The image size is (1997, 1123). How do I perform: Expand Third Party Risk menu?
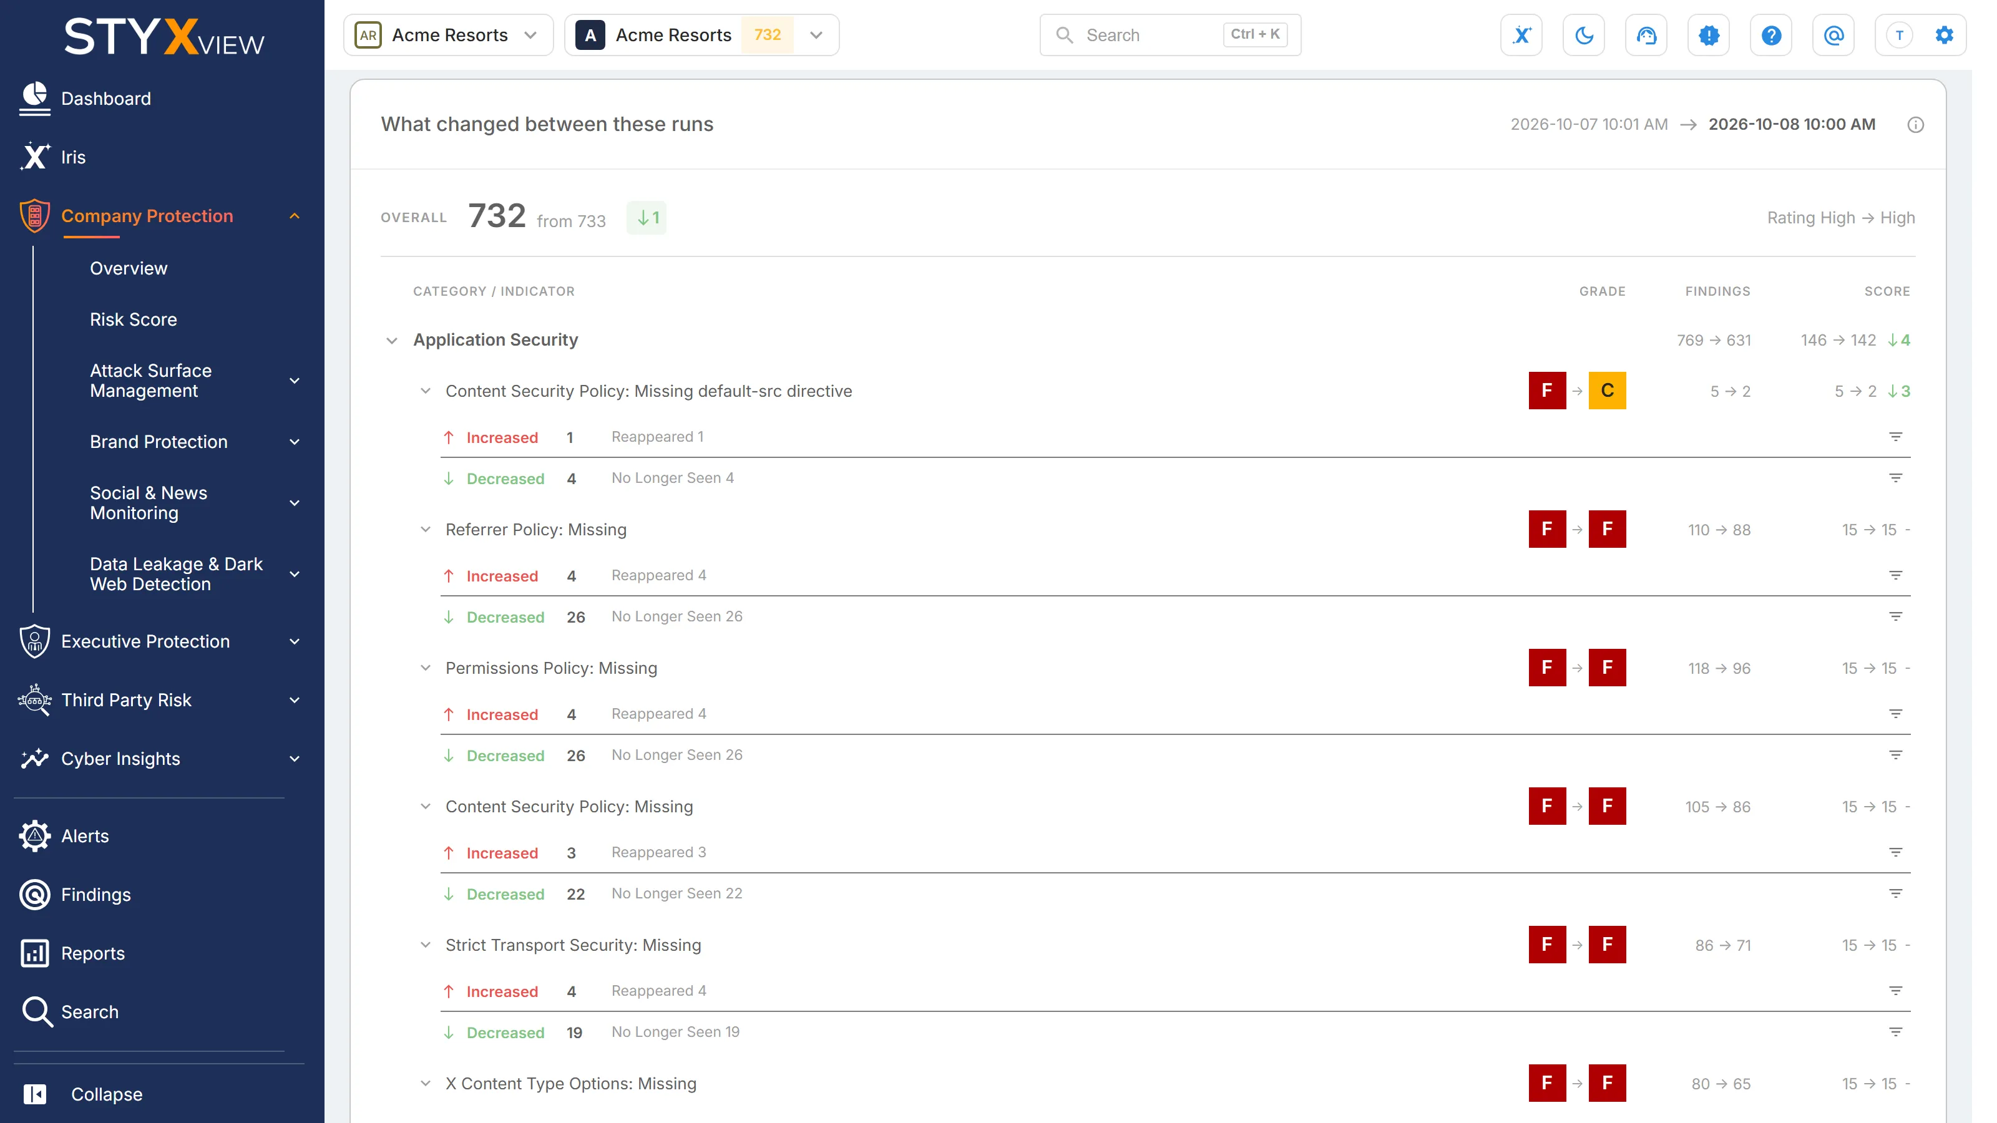294,701
